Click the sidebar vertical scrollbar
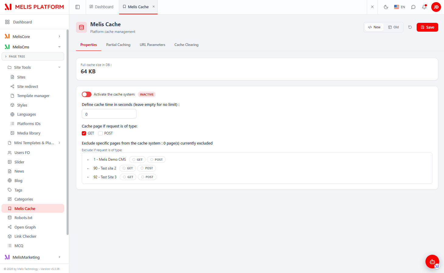The height and width of the screenshot is (273, 444). coord(67,132)
